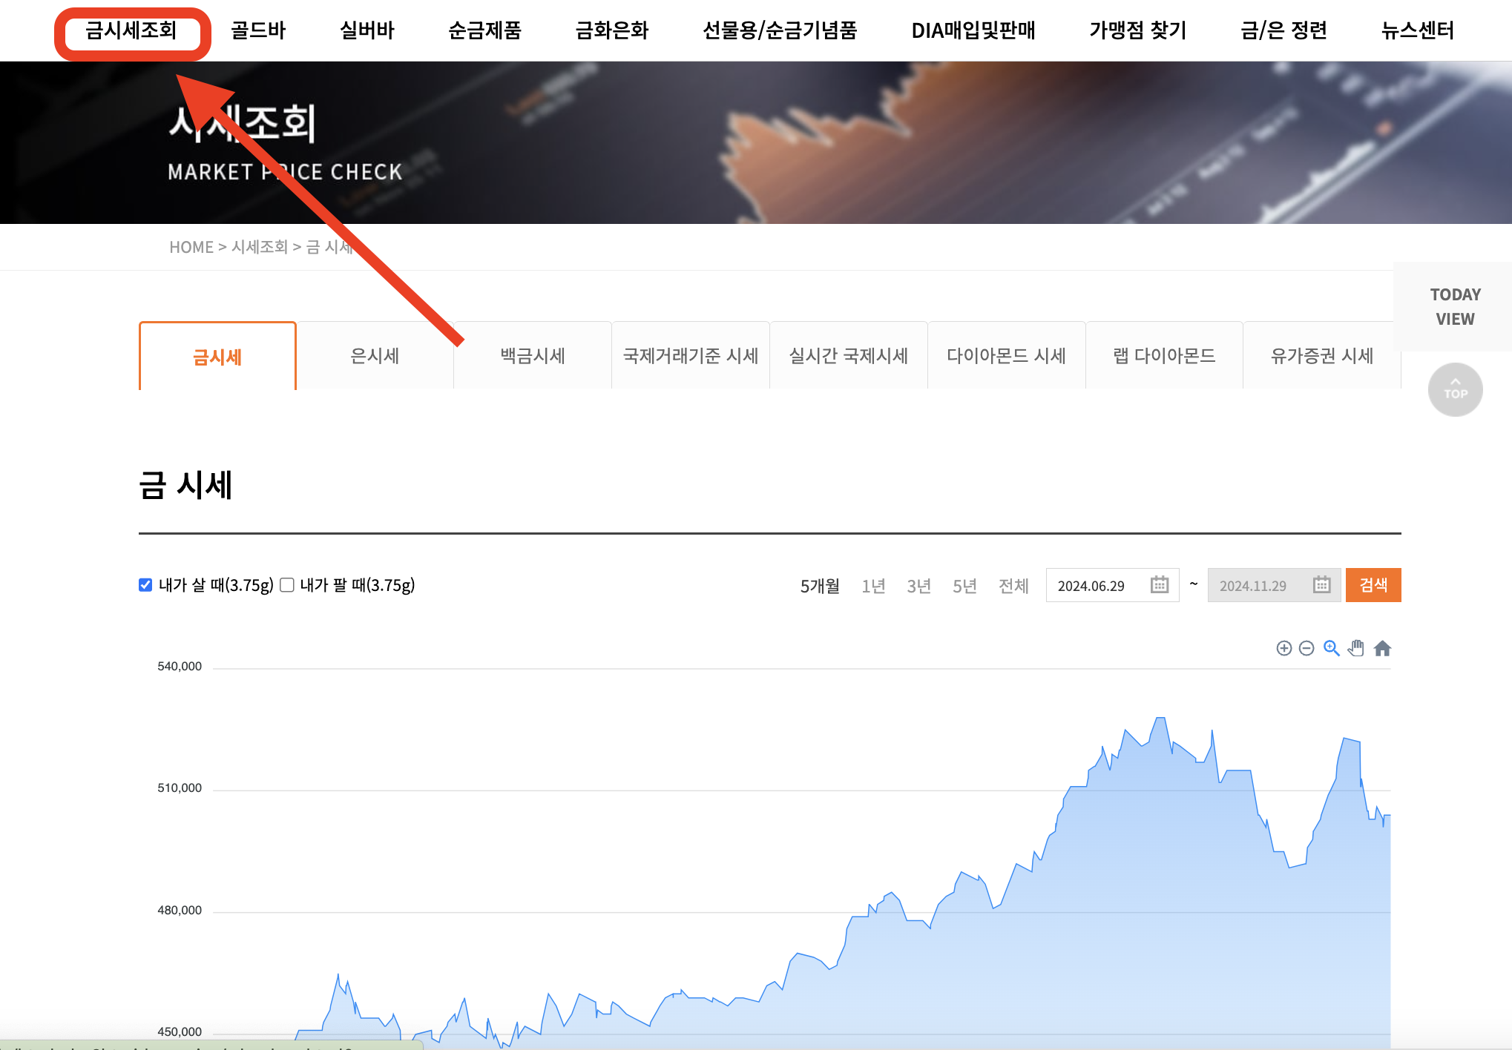Open the end date calendar icon
Image resolution: width=1512 pixels, height=1050 pixels.
1321,585
